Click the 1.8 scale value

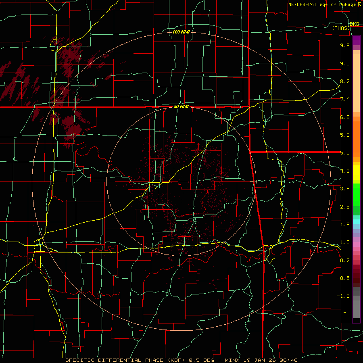345,225
